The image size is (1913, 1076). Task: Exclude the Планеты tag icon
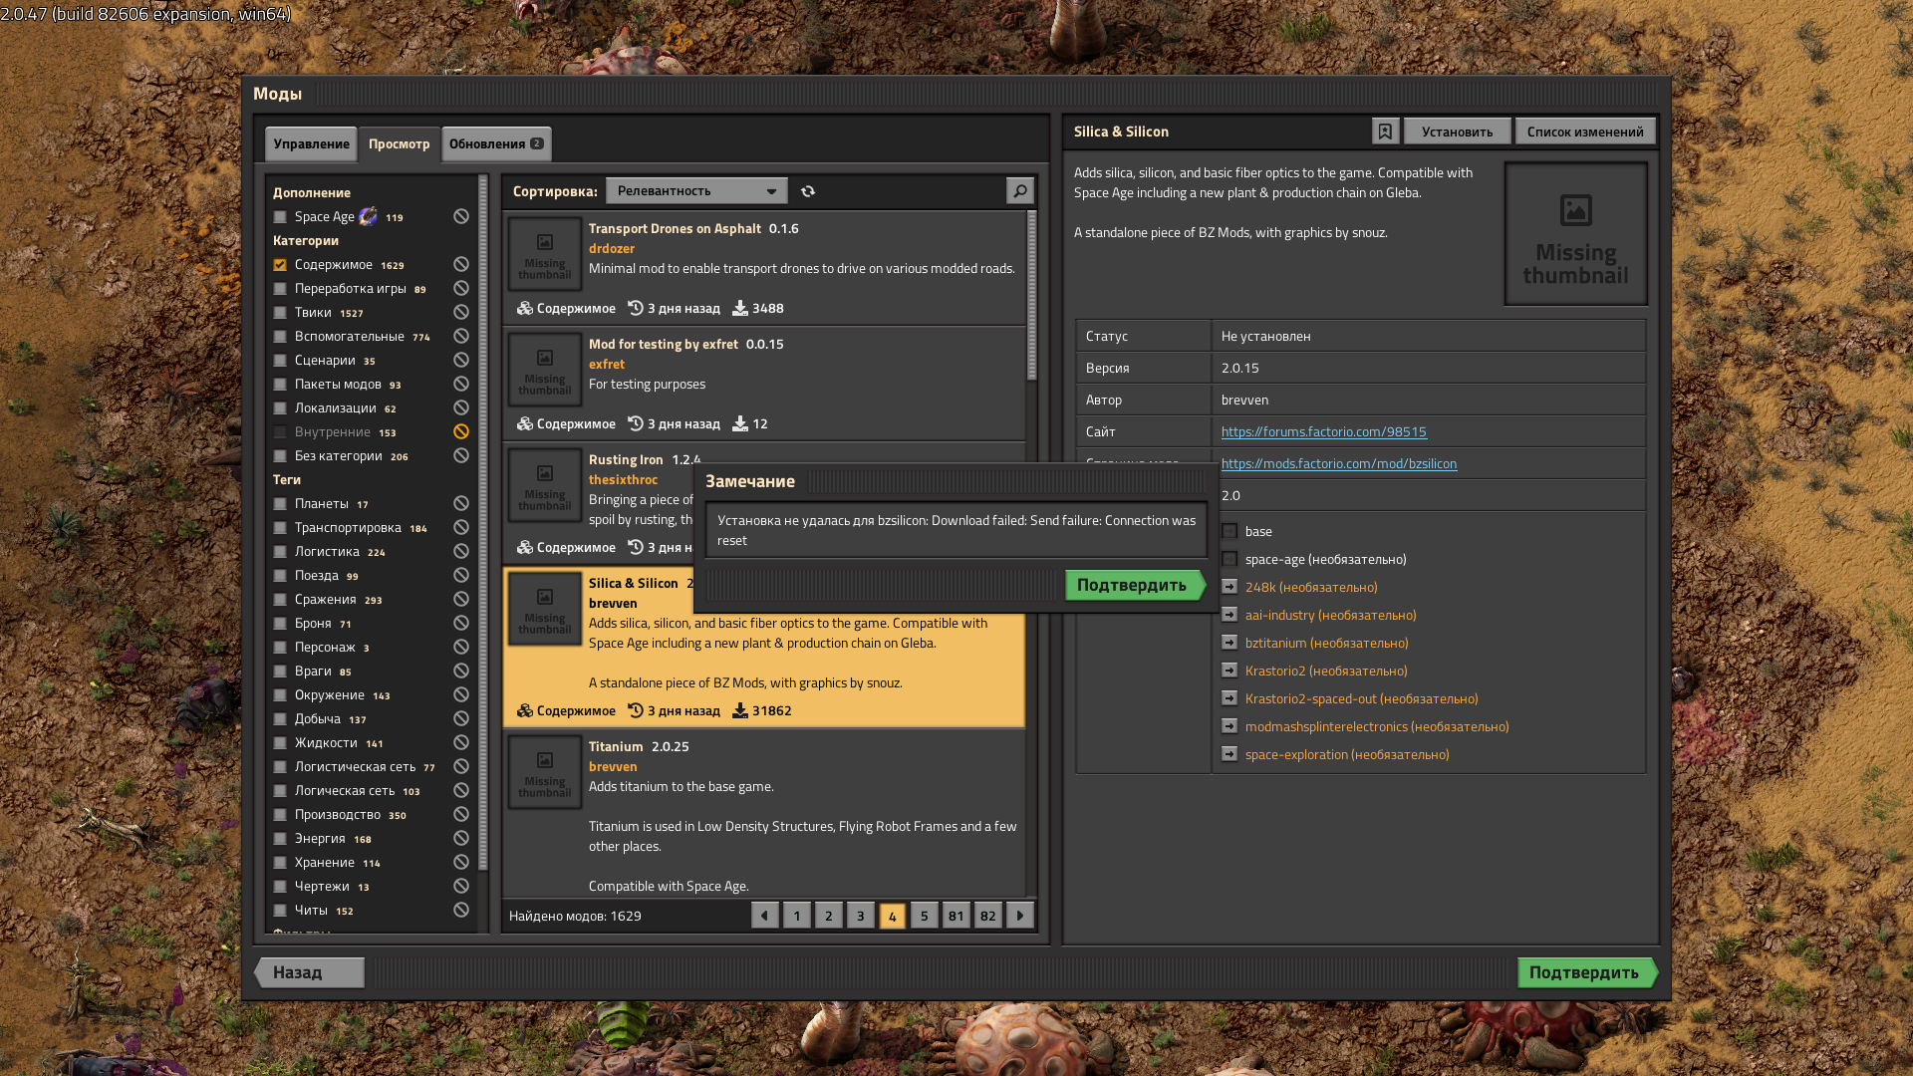point(461,503)
